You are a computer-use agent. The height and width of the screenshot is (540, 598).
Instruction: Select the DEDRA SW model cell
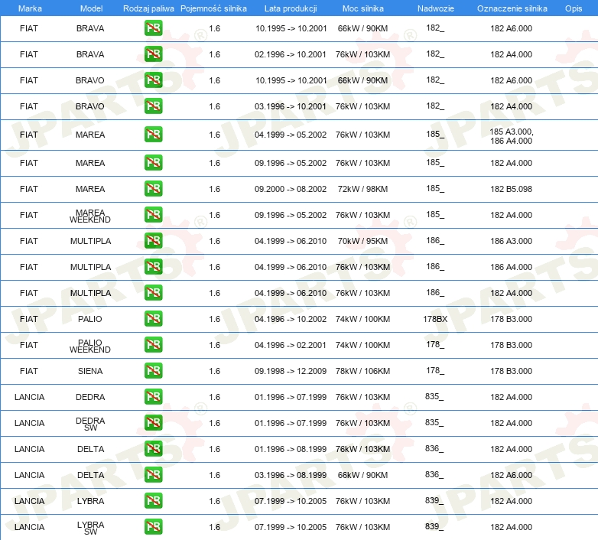click(x=90, y=424)
